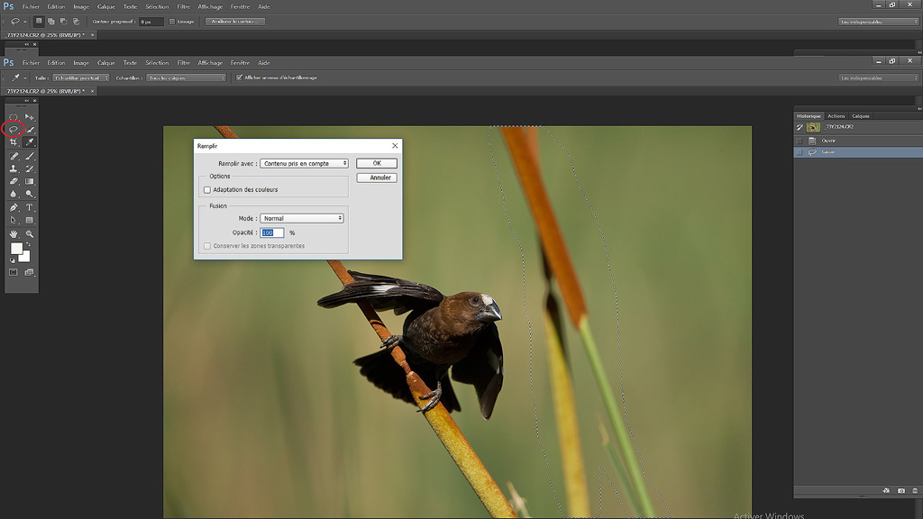Enable the Adaptation des couleurs checkbox
The image size is (923, 519).
pos(207,190)
